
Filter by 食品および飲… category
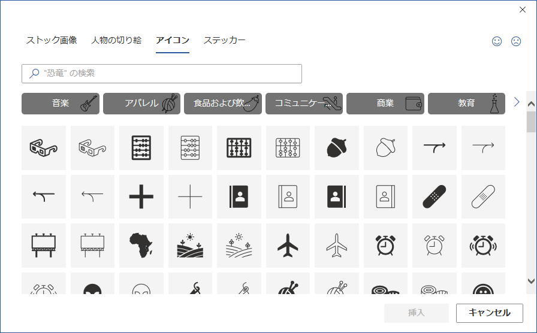223,104
